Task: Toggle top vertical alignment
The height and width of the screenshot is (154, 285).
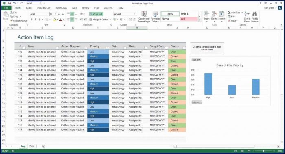Action: tap(68, 14)
